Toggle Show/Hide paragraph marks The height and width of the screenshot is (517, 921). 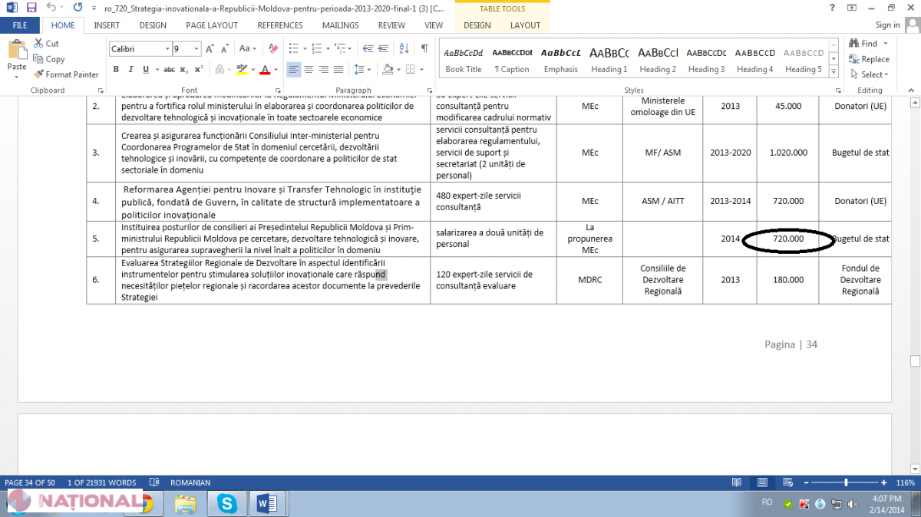point(424,49)
